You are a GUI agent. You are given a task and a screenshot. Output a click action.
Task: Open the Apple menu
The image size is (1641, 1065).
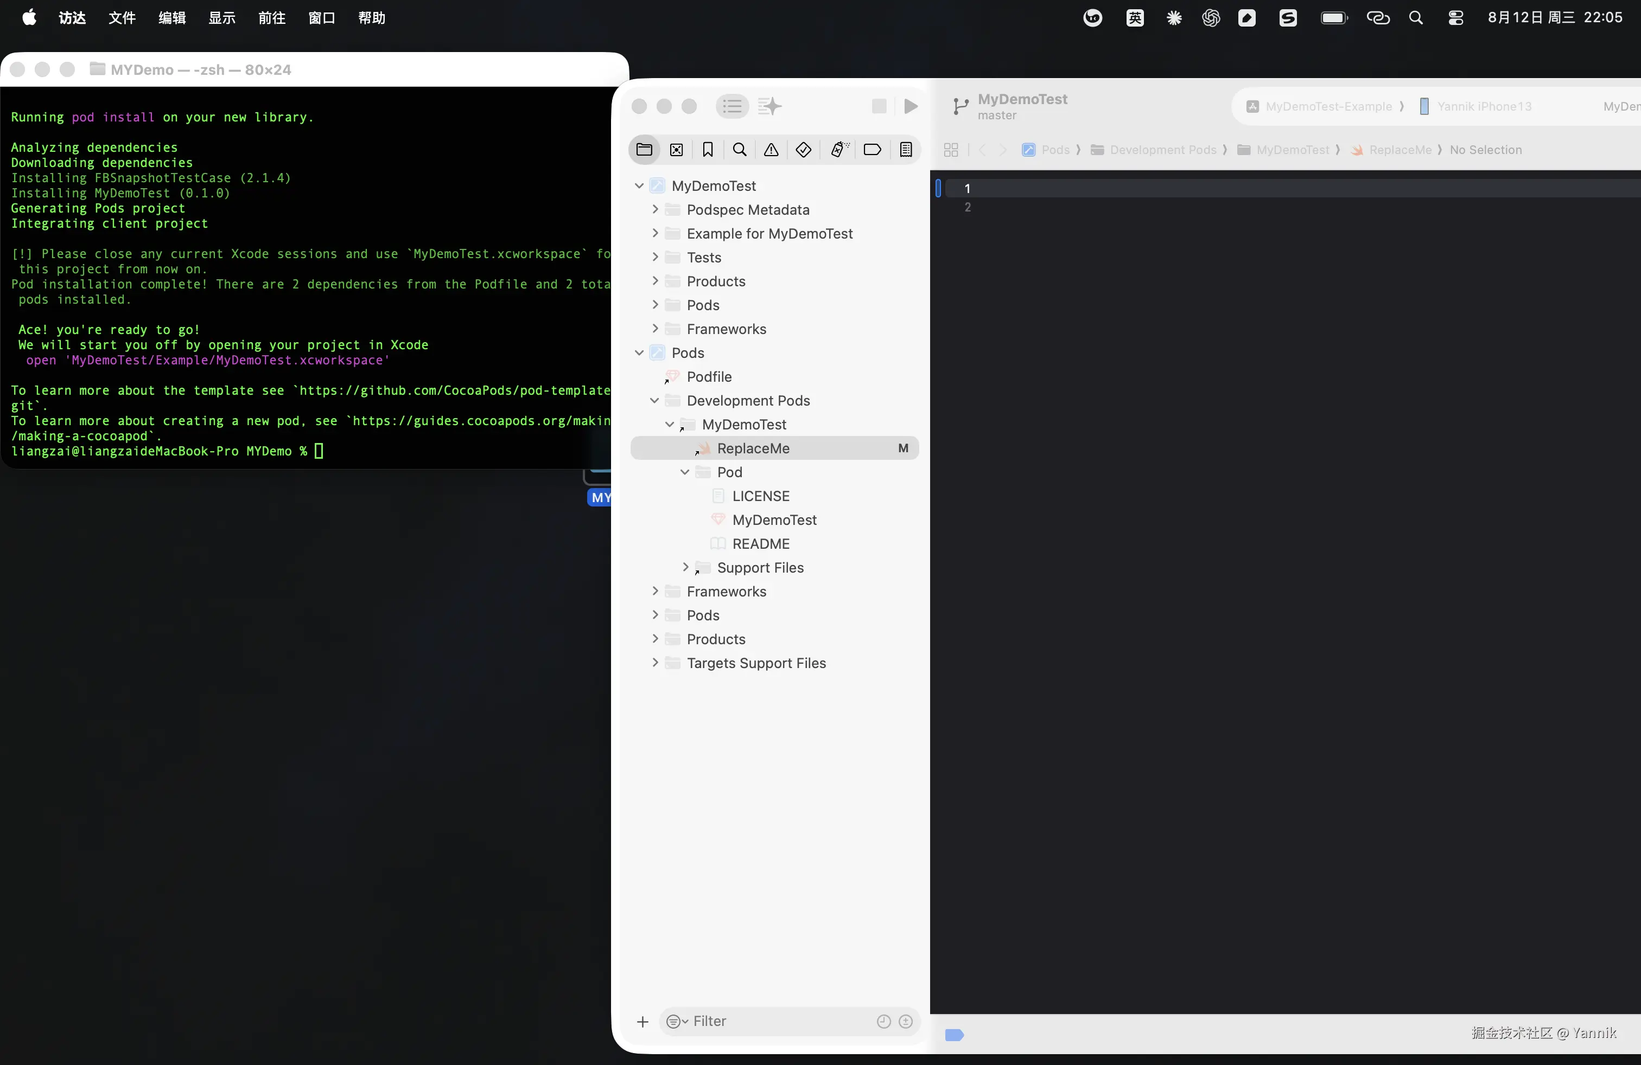(x=29, y=17)
